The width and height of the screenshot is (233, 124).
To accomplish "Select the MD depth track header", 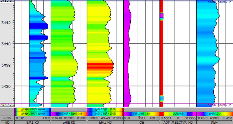I will click(x=7, y=122).
